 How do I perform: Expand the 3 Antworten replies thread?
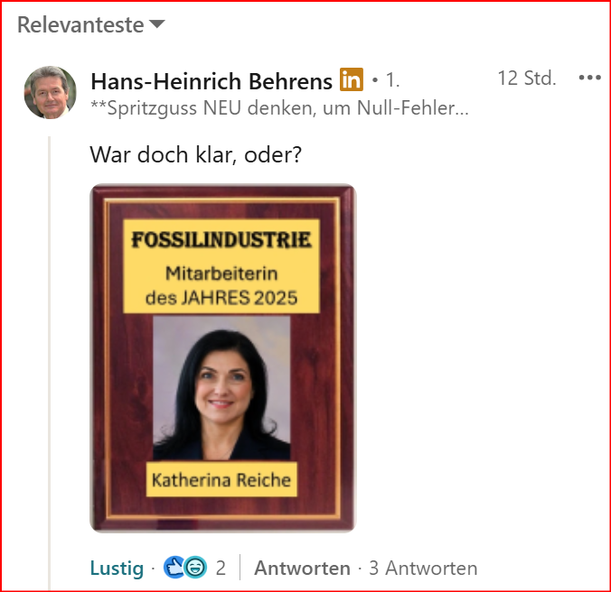423,569
